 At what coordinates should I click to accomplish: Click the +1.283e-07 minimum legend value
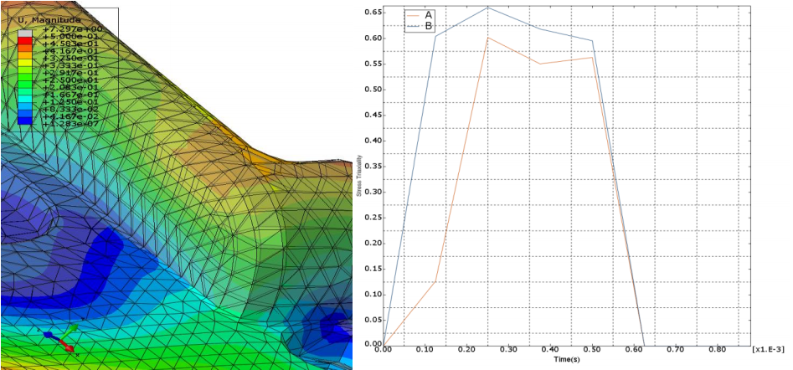[x=71, y=124]
